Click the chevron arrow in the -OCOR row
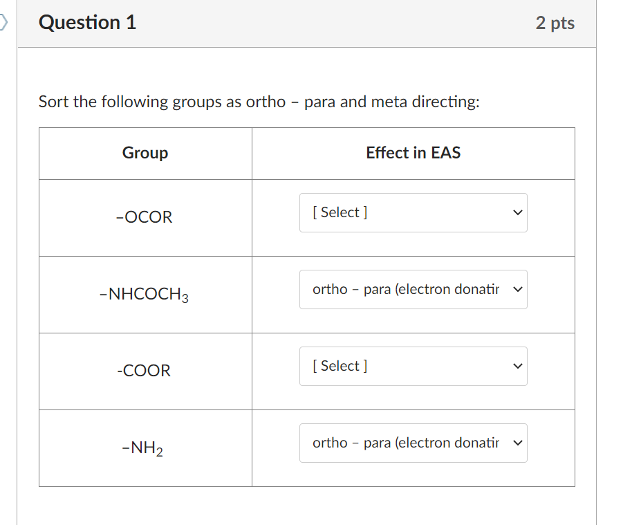 click(518, 212)
